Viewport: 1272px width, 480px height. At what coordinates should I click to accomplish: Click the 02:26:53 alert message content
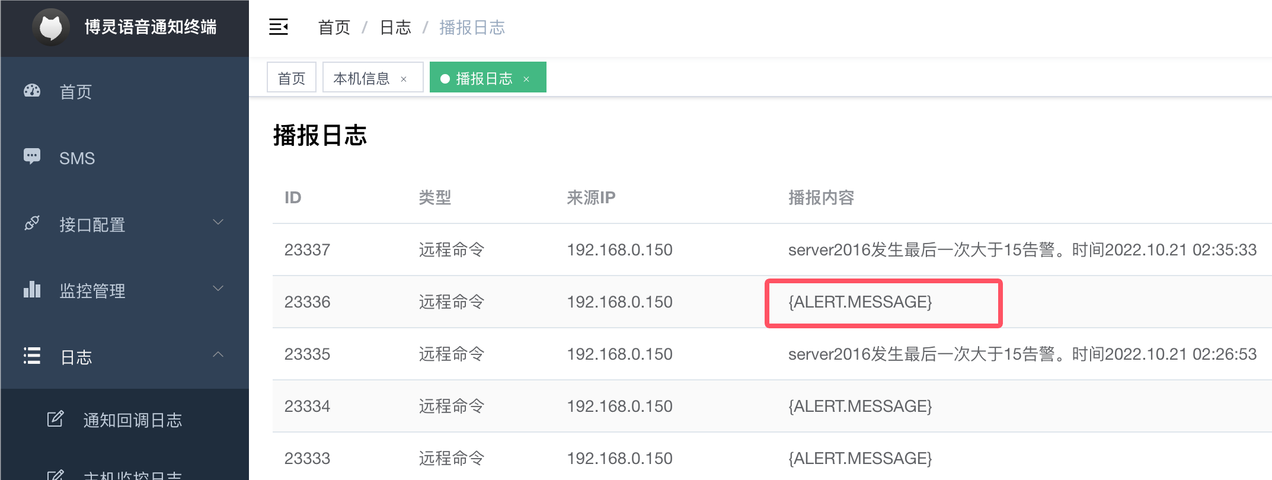click(1022, 354)
